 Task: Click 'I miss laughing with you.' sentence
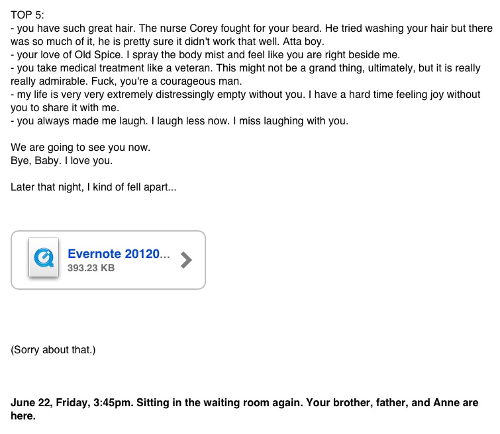click(291, 120)
